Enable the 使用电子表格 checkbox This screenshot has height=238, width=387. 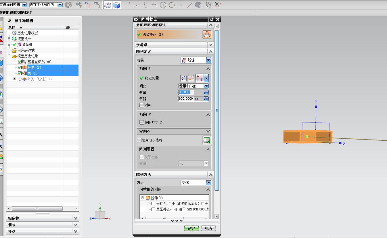(x=139, y=140)
